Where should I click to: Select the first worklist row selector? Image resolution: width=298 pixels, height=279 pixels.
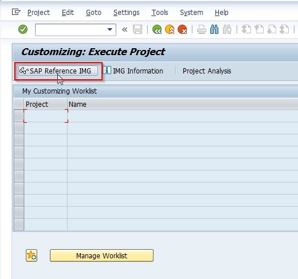click(19, 116)
